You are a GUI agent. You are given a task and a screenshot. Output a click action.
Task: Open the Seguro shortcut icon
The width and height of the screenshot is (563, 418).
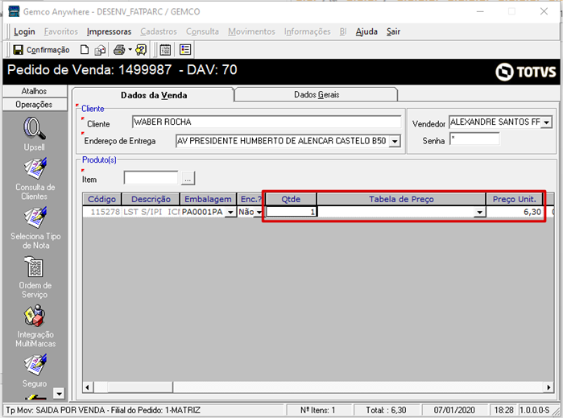(x=35, y=365)
